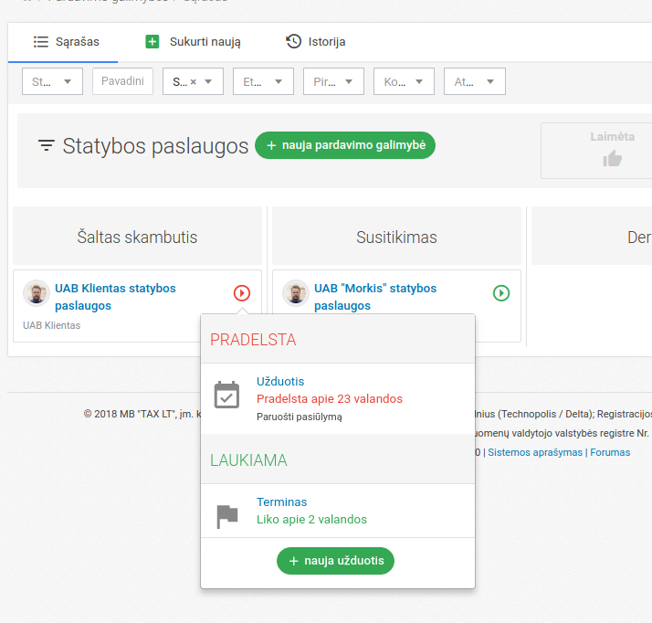Open the Sukurti naują tab

(193, 42)
